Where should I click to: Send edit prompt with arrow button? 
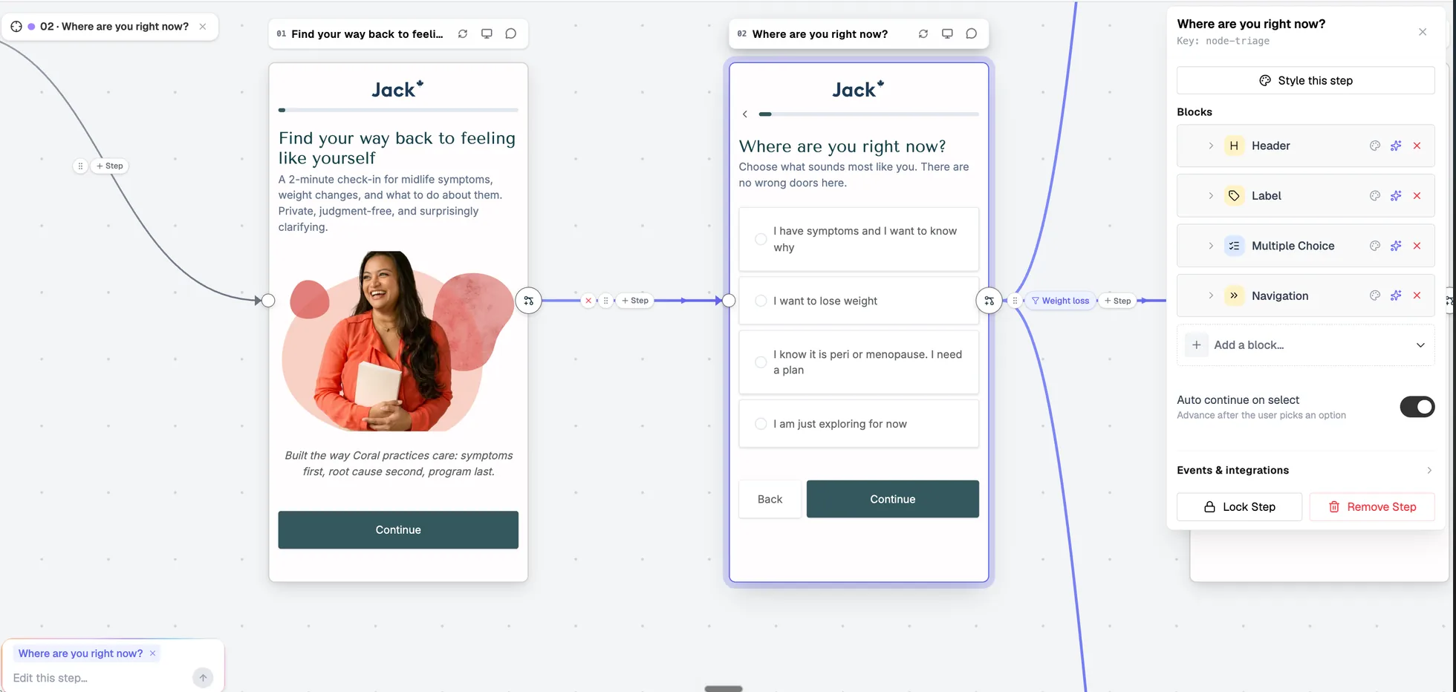tap(203, 677)
